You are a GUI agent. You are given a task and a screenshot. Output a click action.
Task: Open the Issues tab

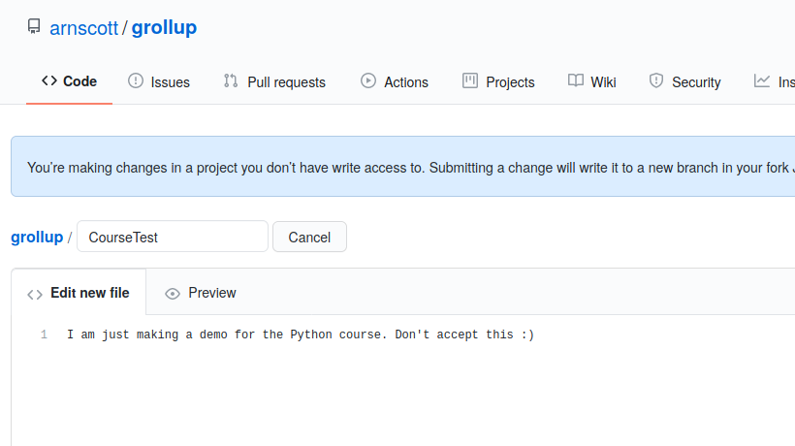159,81
